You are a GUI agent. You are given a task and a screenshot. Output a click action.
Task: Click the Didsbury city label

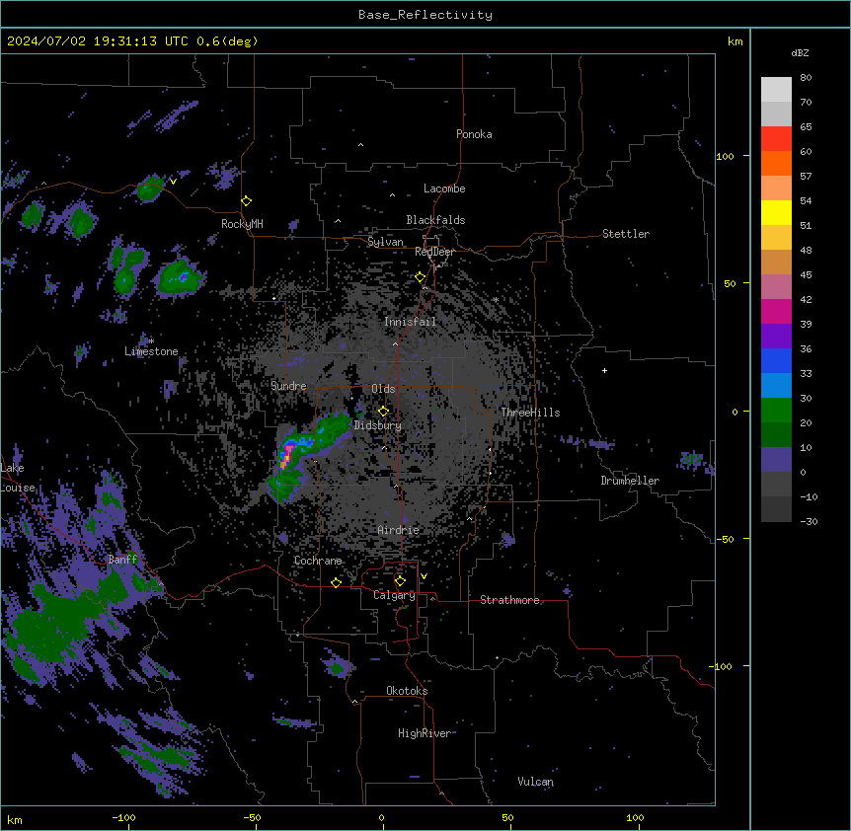coord(378,425)
